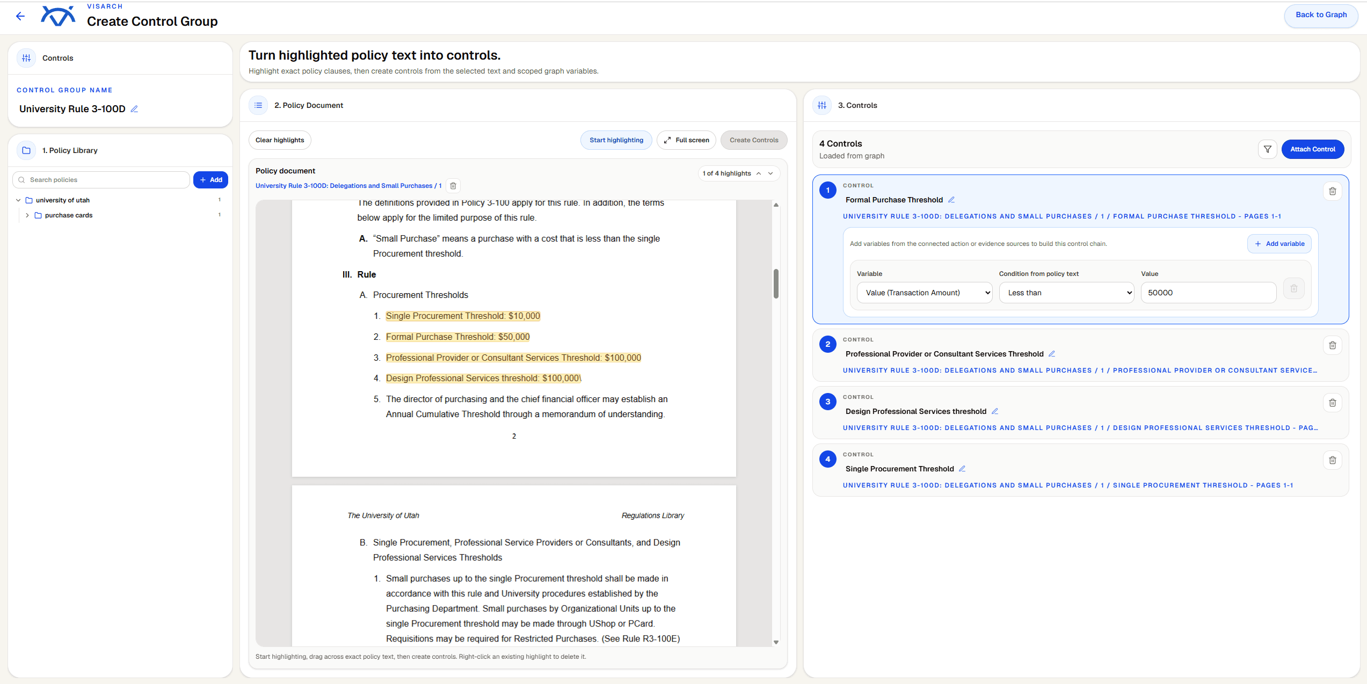The width and height of the screenshot is (1367, 684).
Task: Open Design Professional Services source path link
Action: pyautogui.click(x=1080, y=428)
